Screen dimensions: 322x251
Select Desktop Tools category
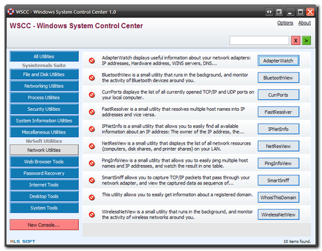pos(44,196)
